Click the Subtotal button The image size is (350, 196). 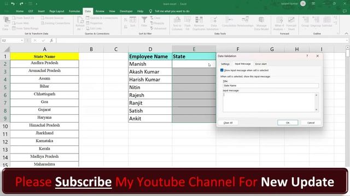click(327, 22)
